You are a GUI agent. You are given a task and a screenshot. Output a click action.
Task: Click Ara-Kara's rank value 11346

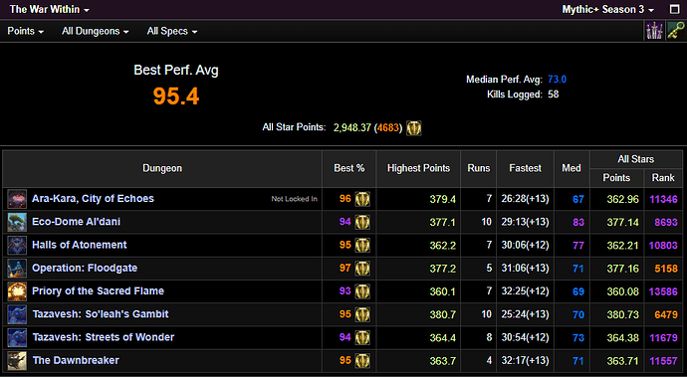663,199
